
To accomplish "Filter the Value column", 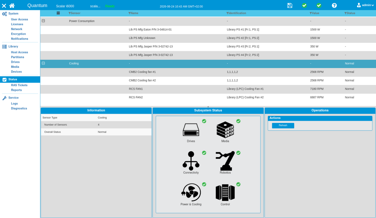I will click(311, 13).
